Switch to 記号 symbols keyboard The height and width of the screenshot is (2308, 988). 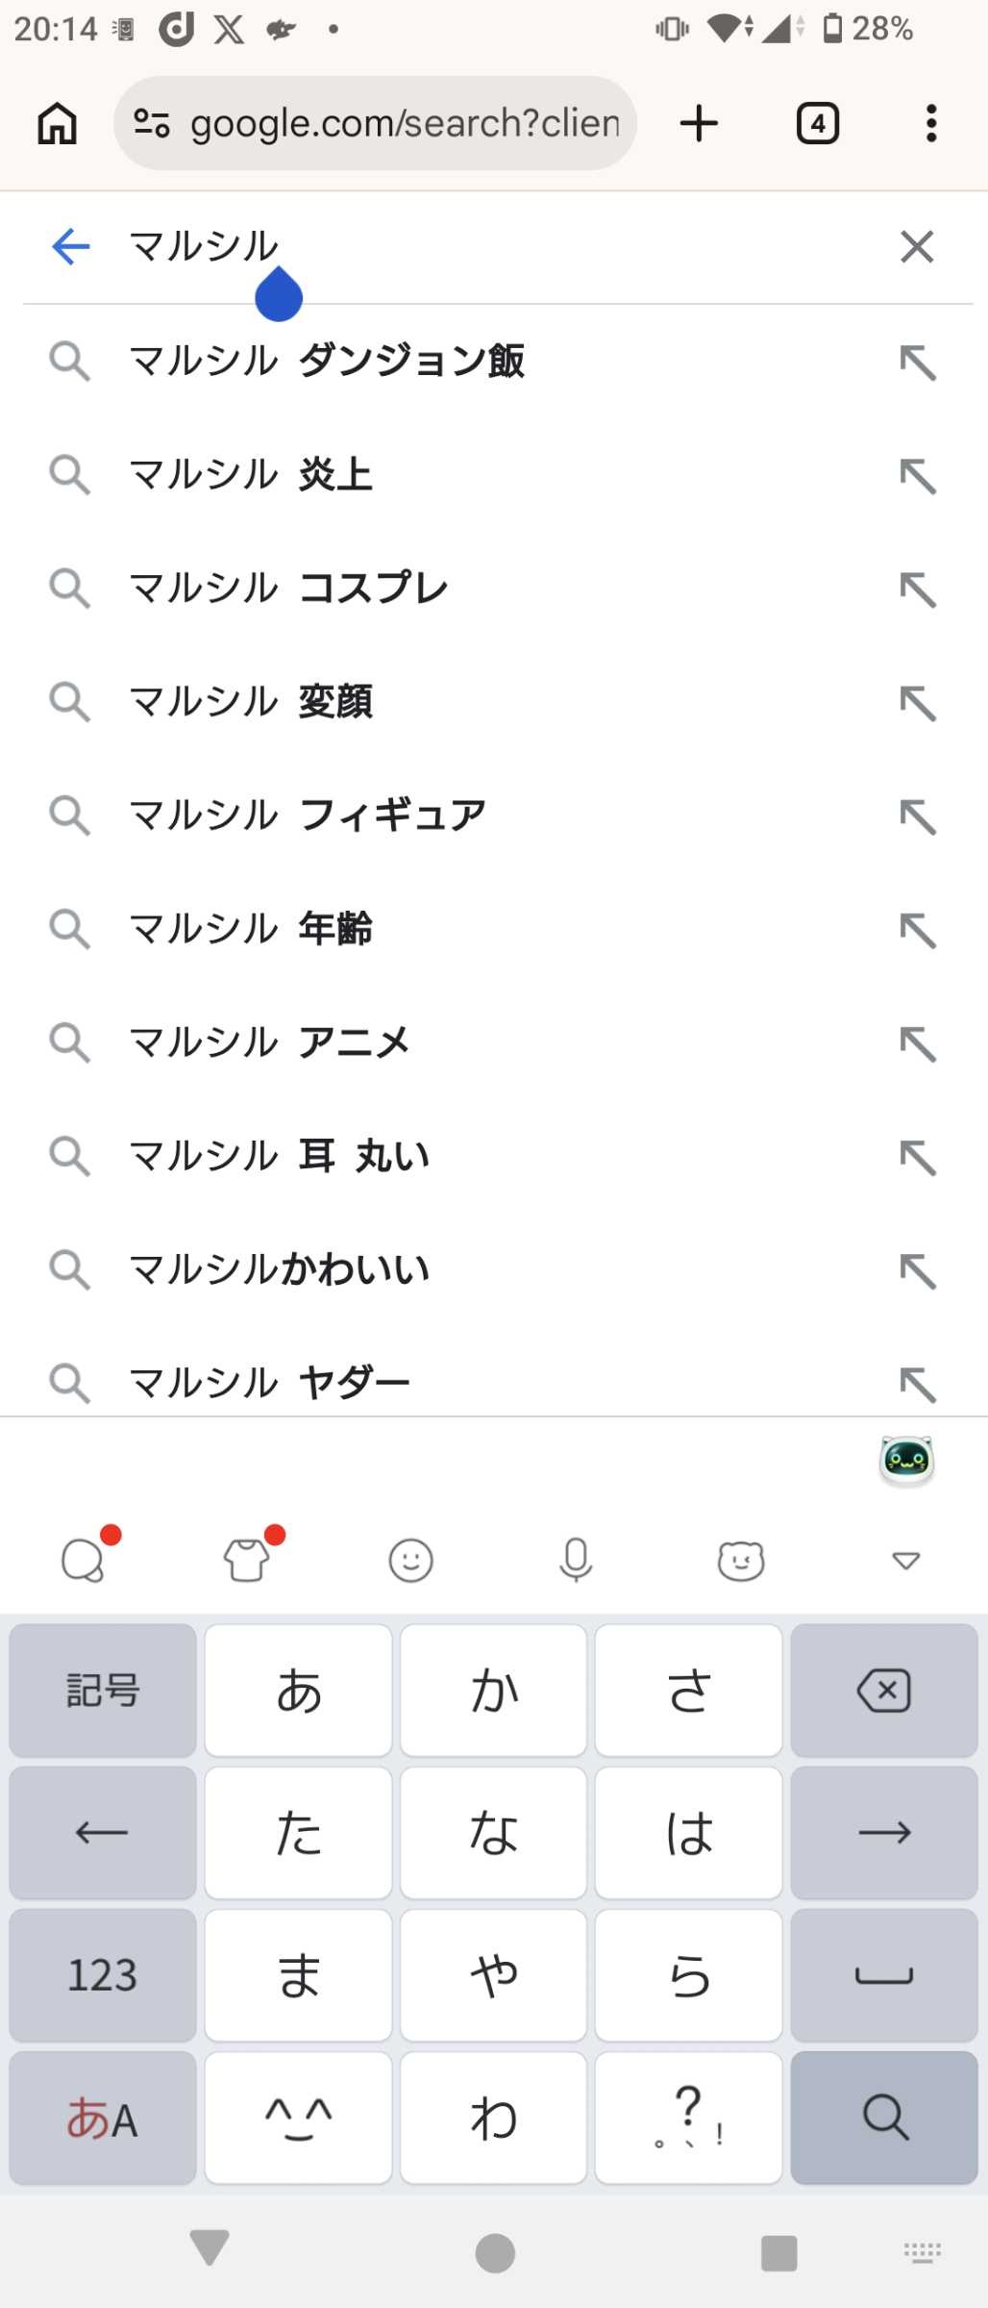point(102,1691)
